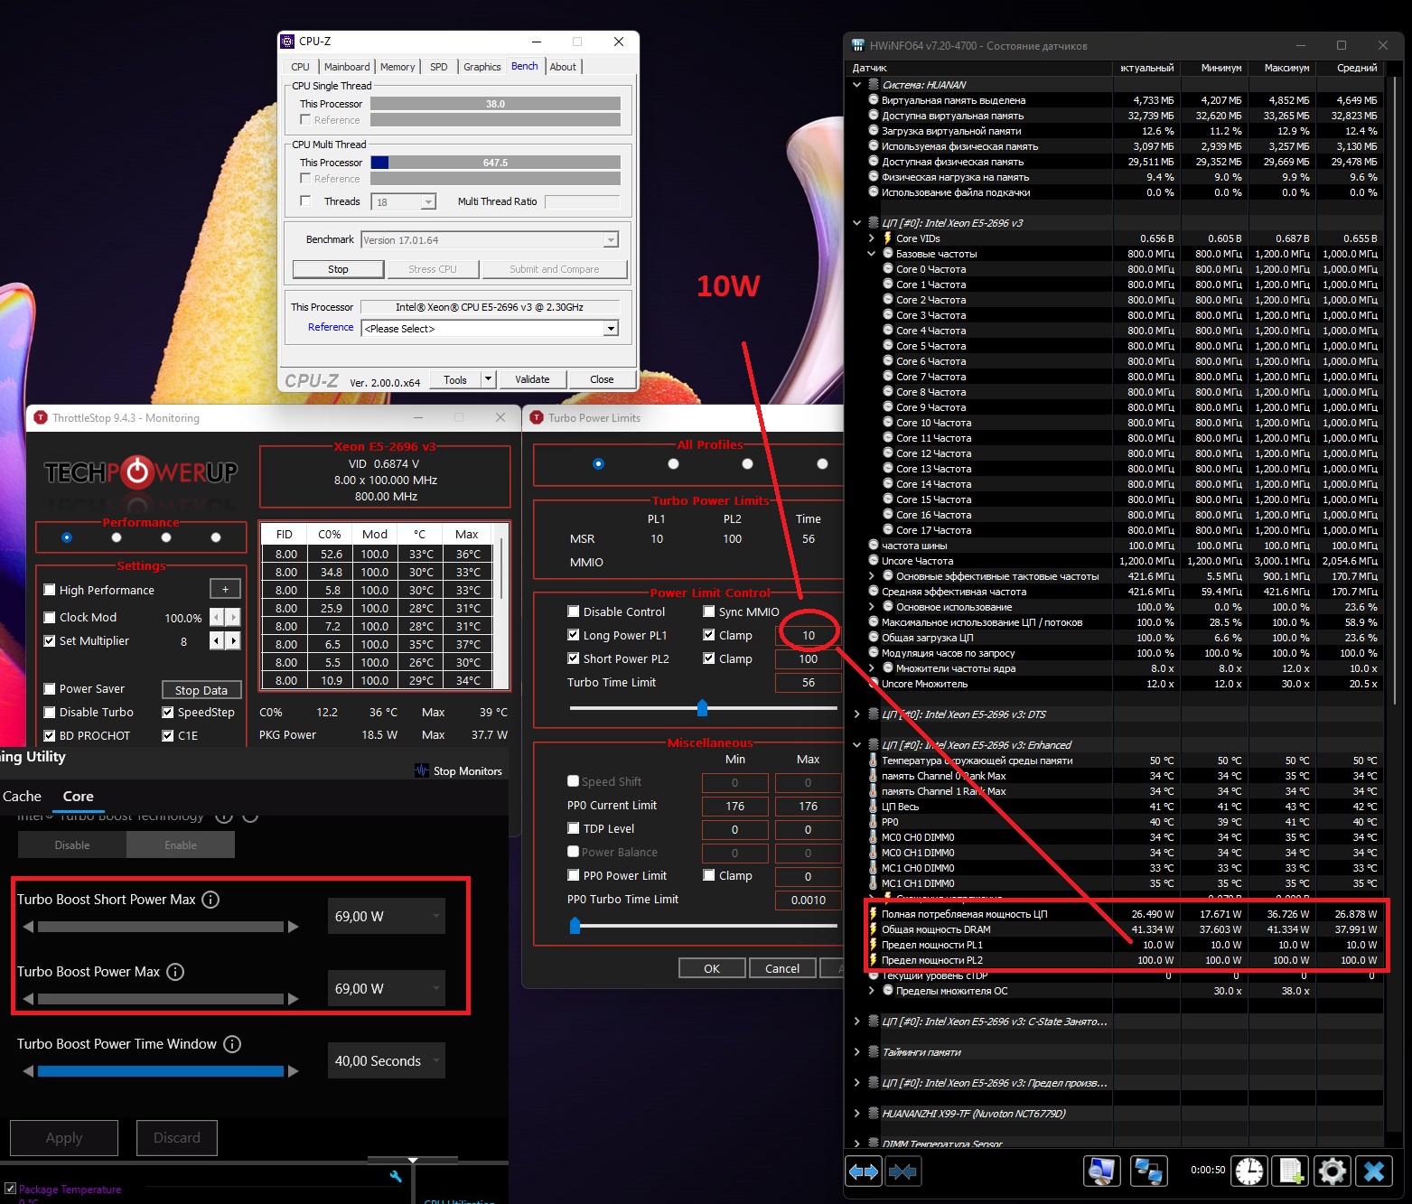
Task: Open HWiNFO network computers icon
Action: 1148,1171
